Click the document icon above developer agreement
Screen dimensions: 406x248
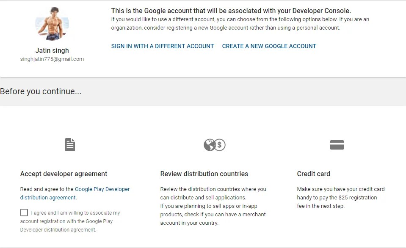pos(70,145)
